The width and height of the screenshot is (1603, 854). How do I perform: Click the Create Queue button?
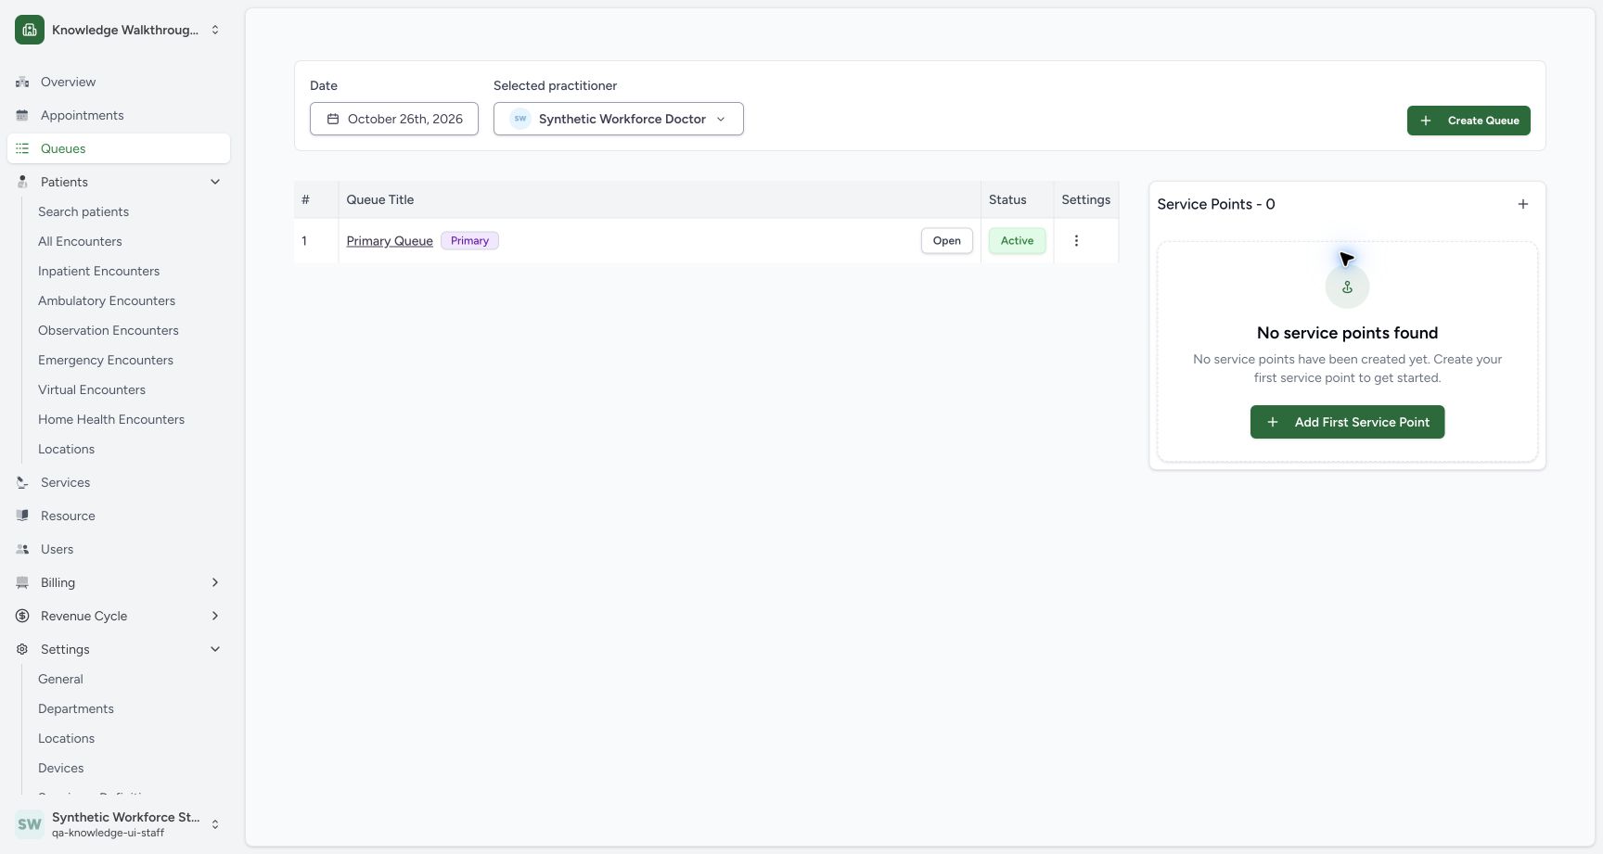(x=1468, y=121)
